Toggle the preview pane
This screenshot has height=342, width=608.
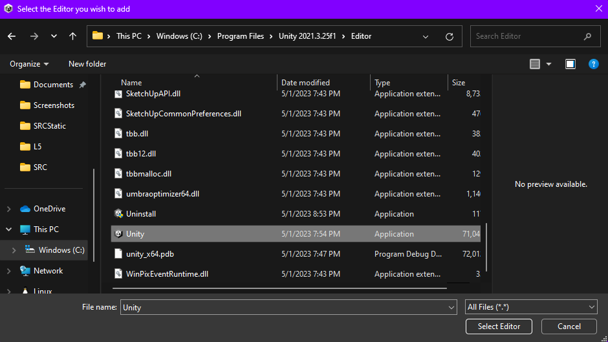(570, 64)
